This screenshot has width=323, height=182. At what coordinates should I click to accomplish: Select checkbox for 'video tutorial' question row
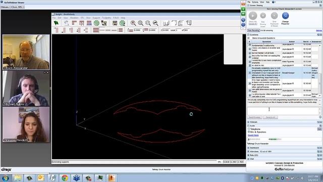(250, 95)
